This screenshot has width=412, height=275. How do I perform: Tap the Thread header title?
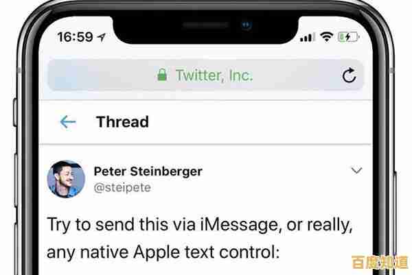(x=122, y=122)
